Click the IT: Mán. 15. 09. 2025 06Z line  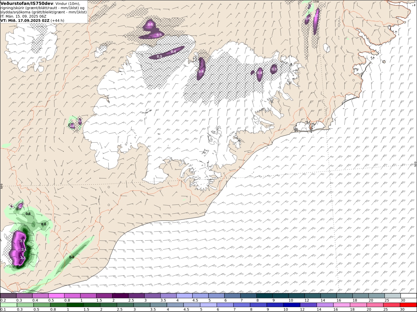(23, 16)
